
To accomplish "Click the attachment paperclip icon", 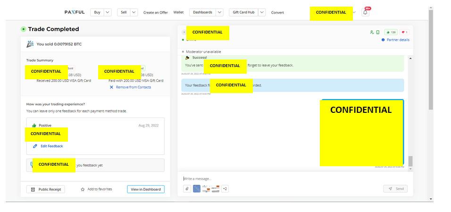I will 187,189.
